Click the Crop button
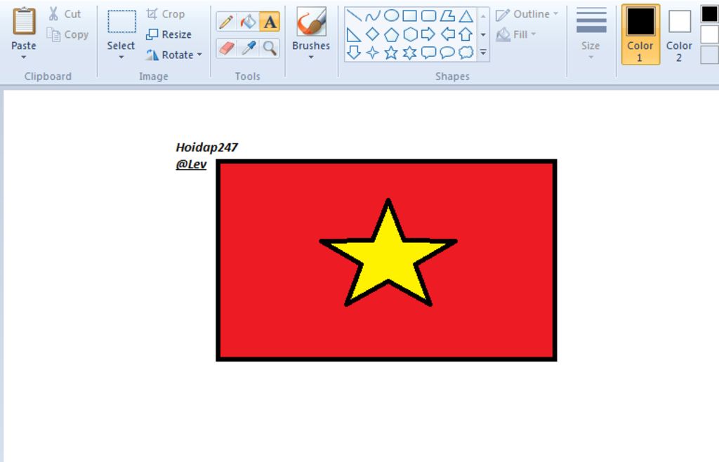This screenshot has width=719, height=462. tap(166, 14)
